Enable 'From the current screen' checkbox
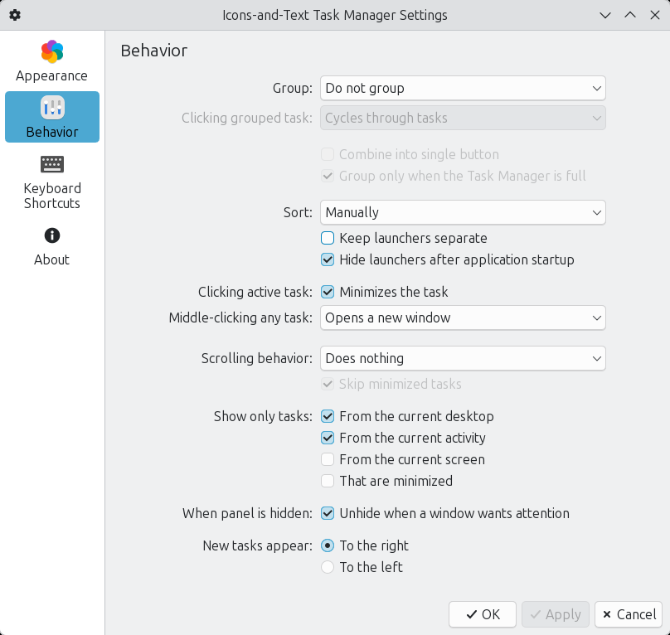This screenshot has width=670, height=635. (x=328, y=459)
